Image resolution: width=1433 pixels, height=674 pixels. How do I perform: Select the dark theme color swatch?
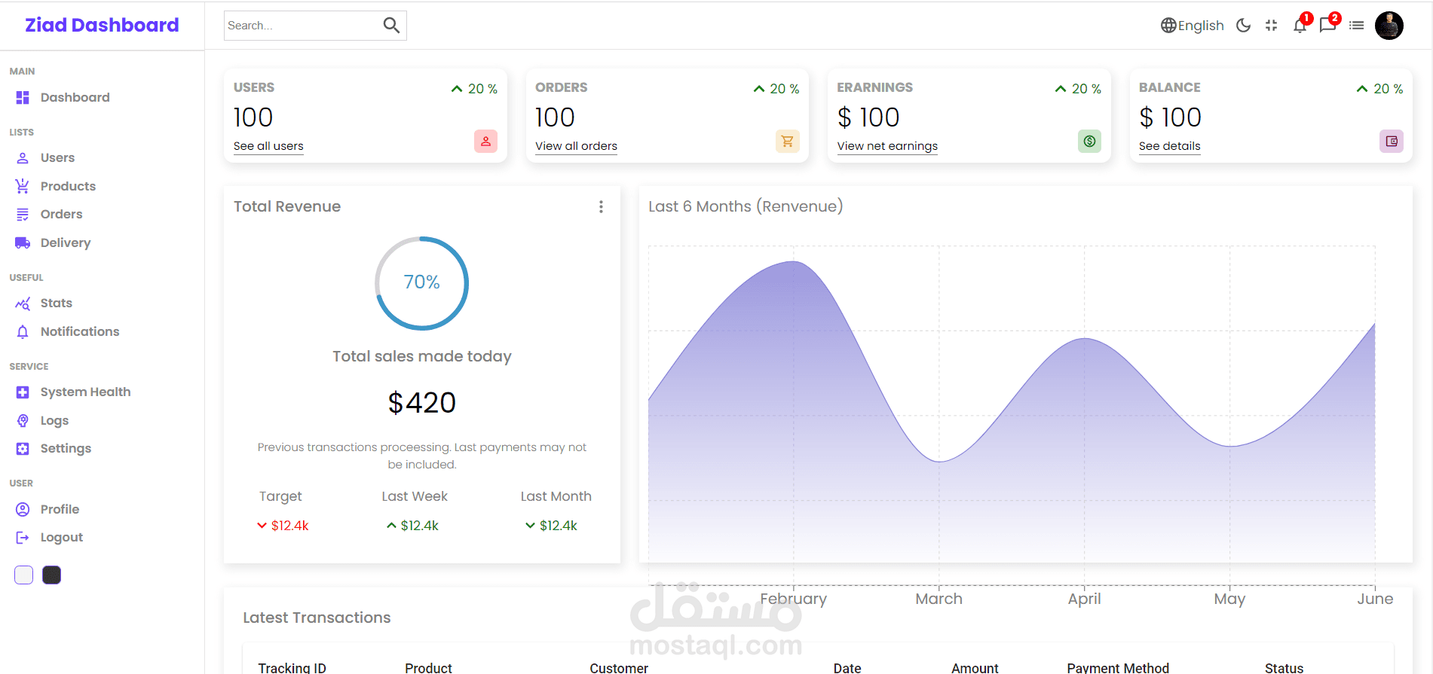click(51, 575)
